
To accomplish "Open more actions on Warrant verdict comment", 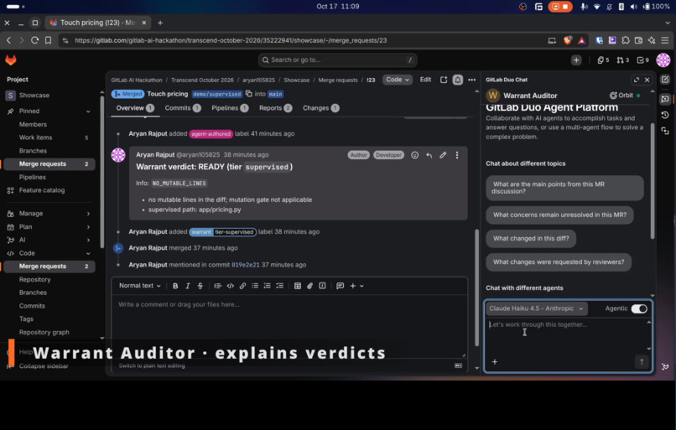I will point(457,155).
